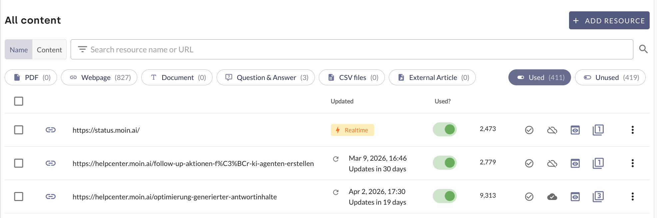The image size is (657, 218).
Task: Expand the kebab menu for optimierung-generierter row
Action: point(632,197)
